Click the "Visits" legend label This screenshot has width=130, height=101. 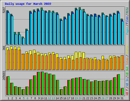[x=127, y=50]
